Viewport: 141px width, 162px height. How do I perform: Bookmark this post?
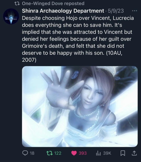coord(123,153)
